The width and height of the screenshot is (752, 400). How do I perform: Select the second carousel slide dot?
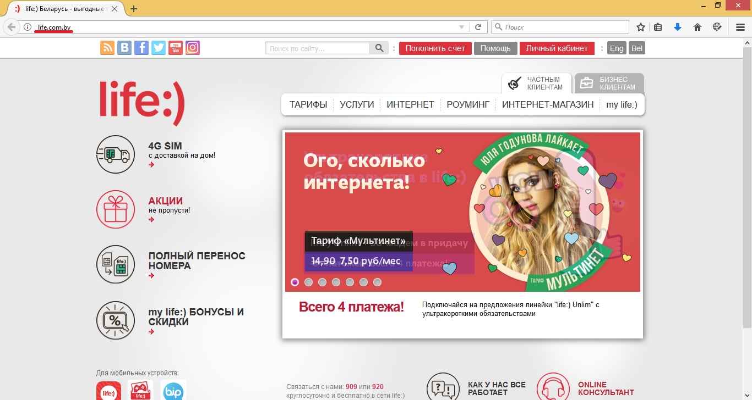pyautogui.click(x=308, y=282)
